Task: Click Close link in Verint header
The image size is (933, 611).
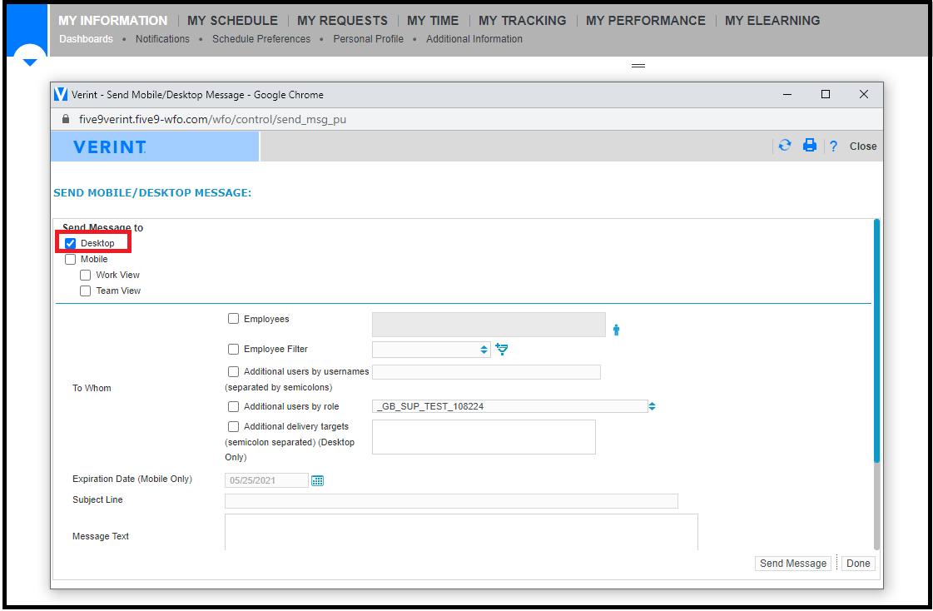Action: (x=863, y=147)
